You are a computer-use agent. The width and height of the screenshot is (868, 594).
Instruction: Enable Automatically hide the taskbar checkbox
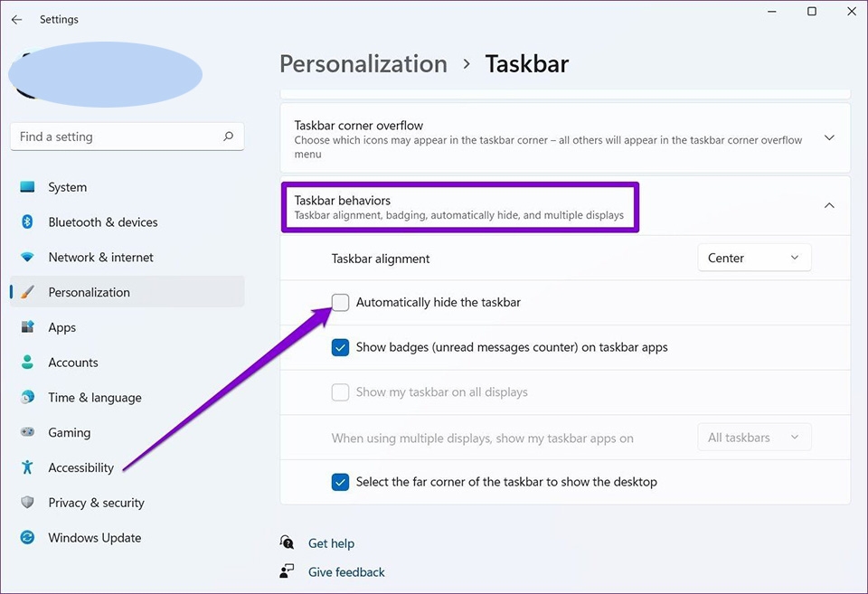[x=340, y=302]
